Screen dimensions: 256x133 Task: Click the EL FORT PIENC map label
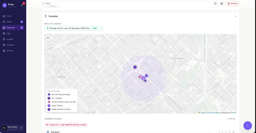(177, 58)
